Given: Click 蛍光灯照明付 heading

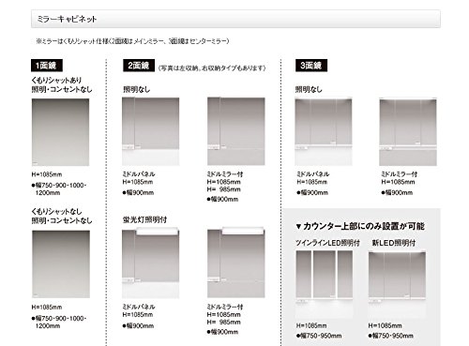Looking at the screenshot, I should (145, 219).
